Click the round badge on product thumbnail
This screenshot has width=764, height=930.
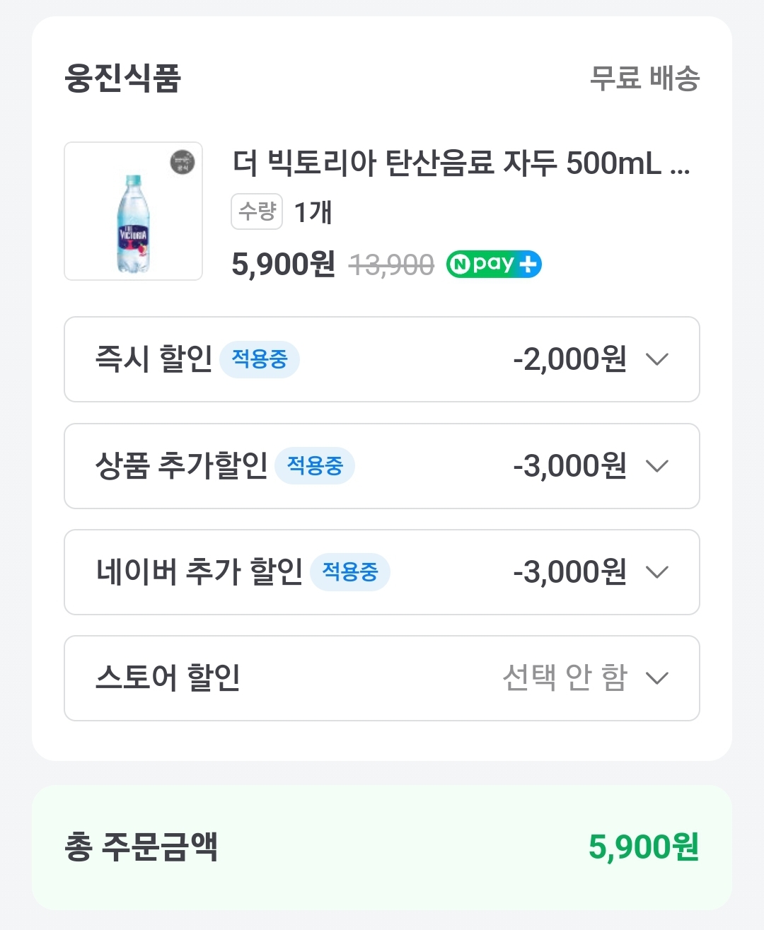(x=183, y=163)
